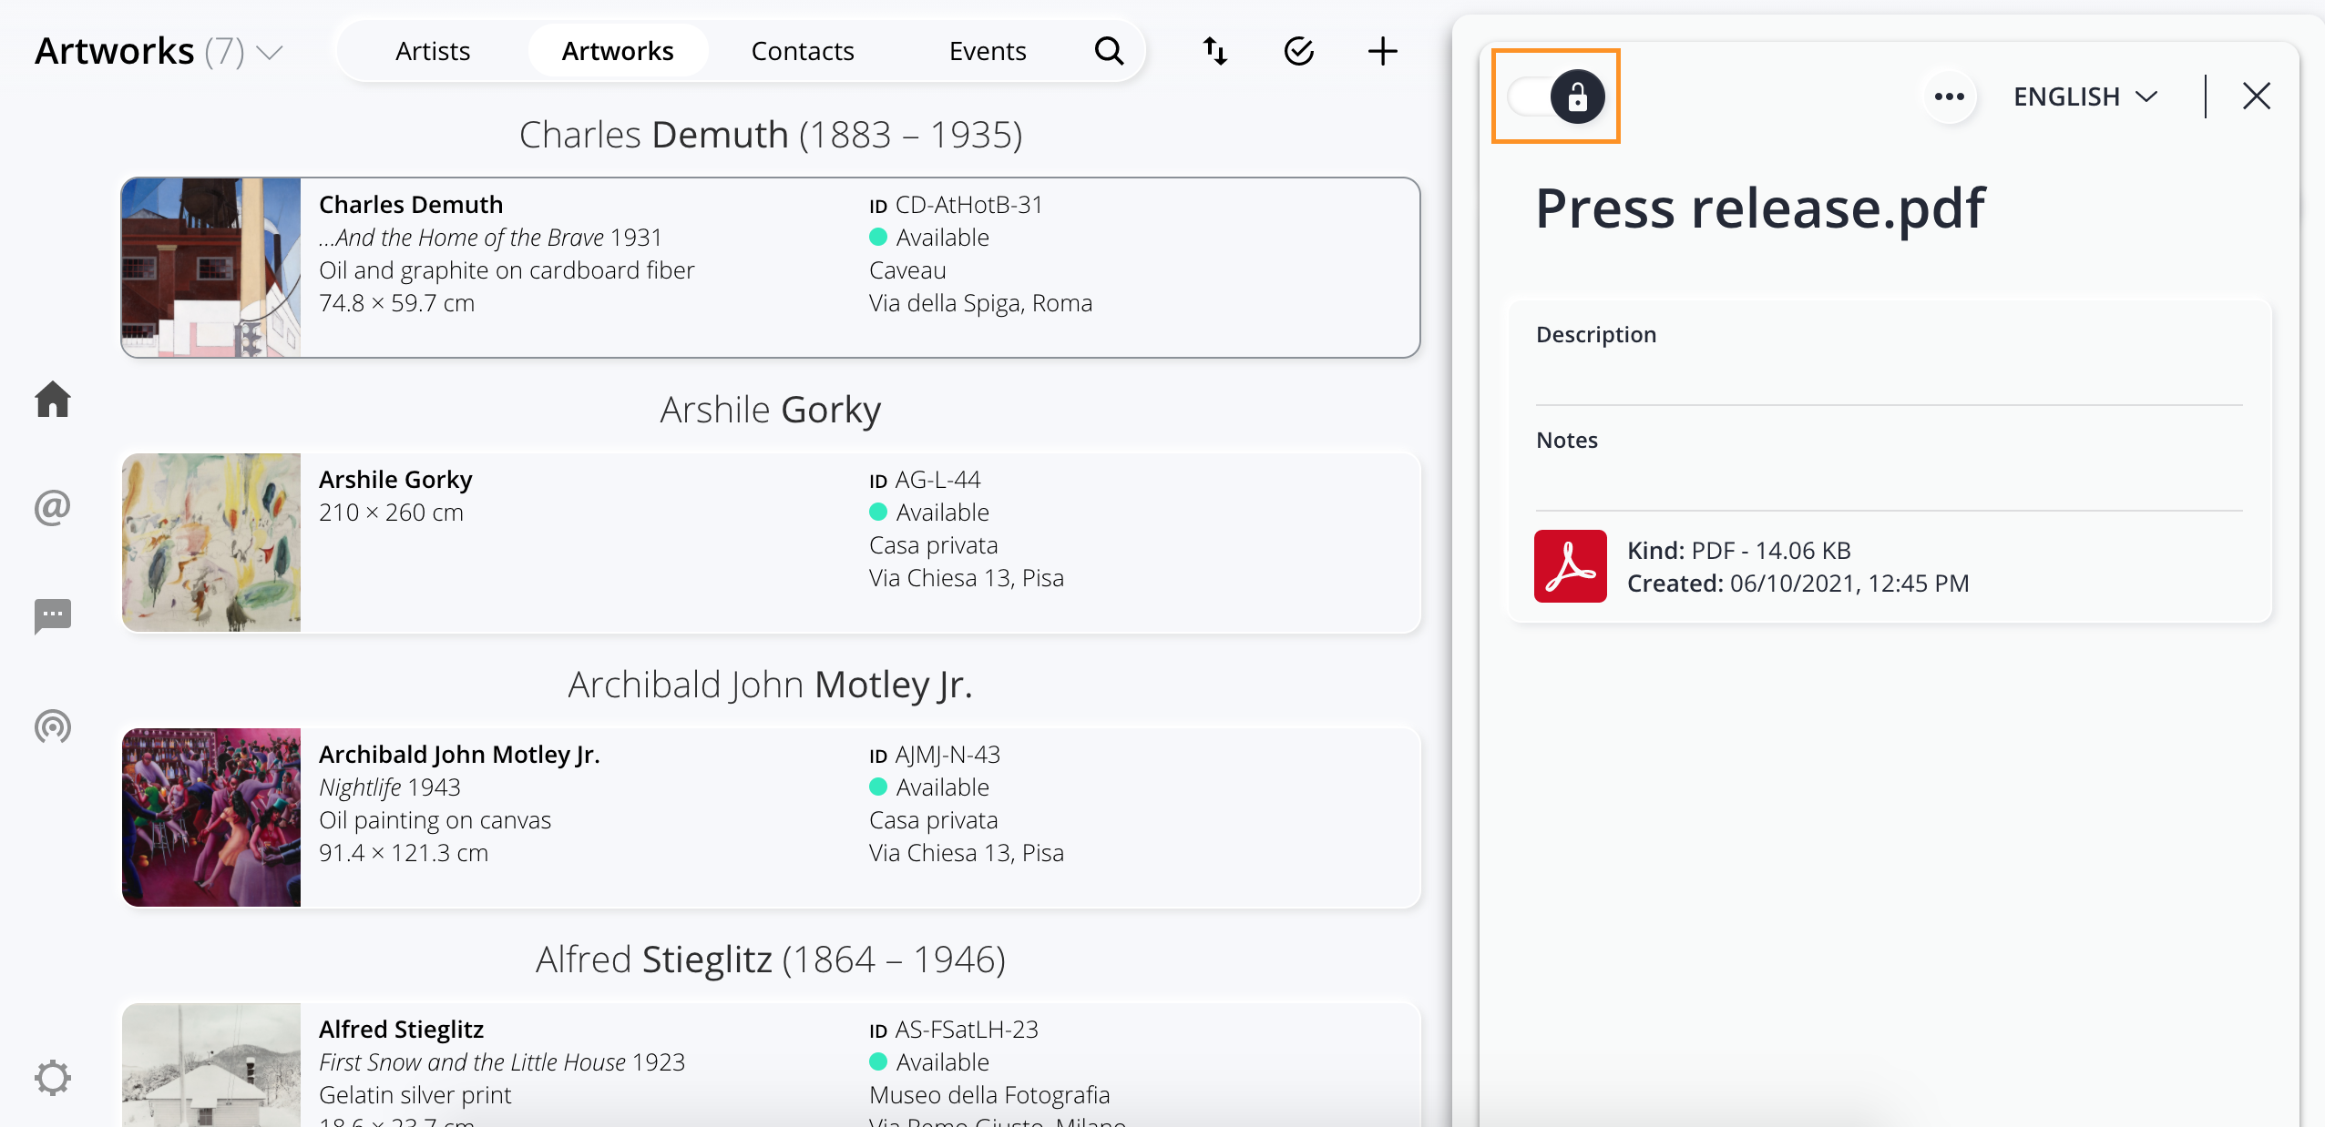Open the Arshile Gorky artwork thumbnail
This screenshot has height=1127, width=2325.
tap(211, 543)
